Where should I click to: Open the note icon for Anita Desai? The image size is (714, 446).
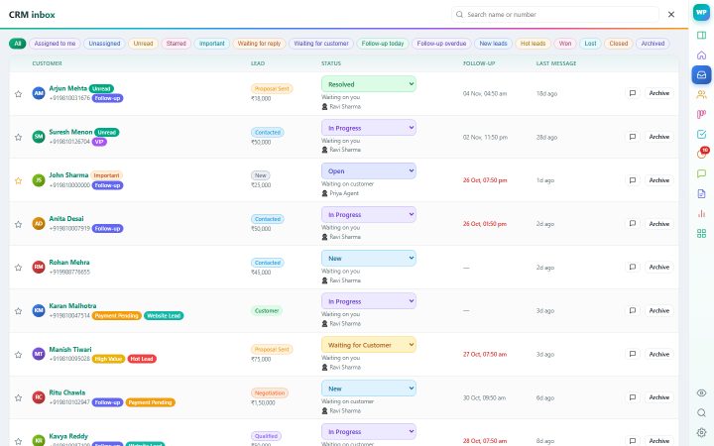(633, 223)
